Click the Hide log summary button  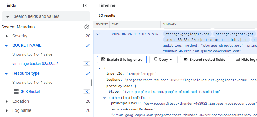(x=244, y=60)
